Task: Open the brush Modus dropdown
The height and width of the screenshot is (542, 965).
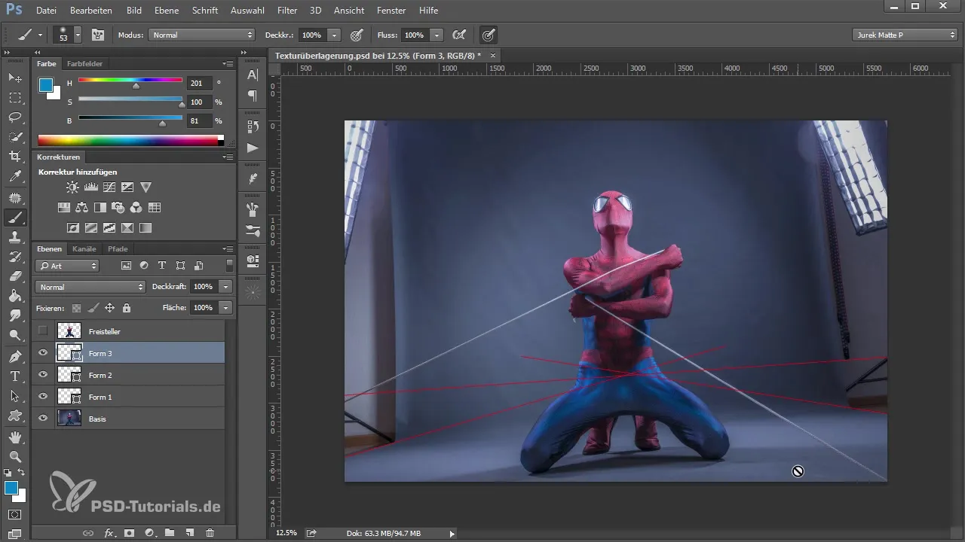Action: (x=202, y=35)
